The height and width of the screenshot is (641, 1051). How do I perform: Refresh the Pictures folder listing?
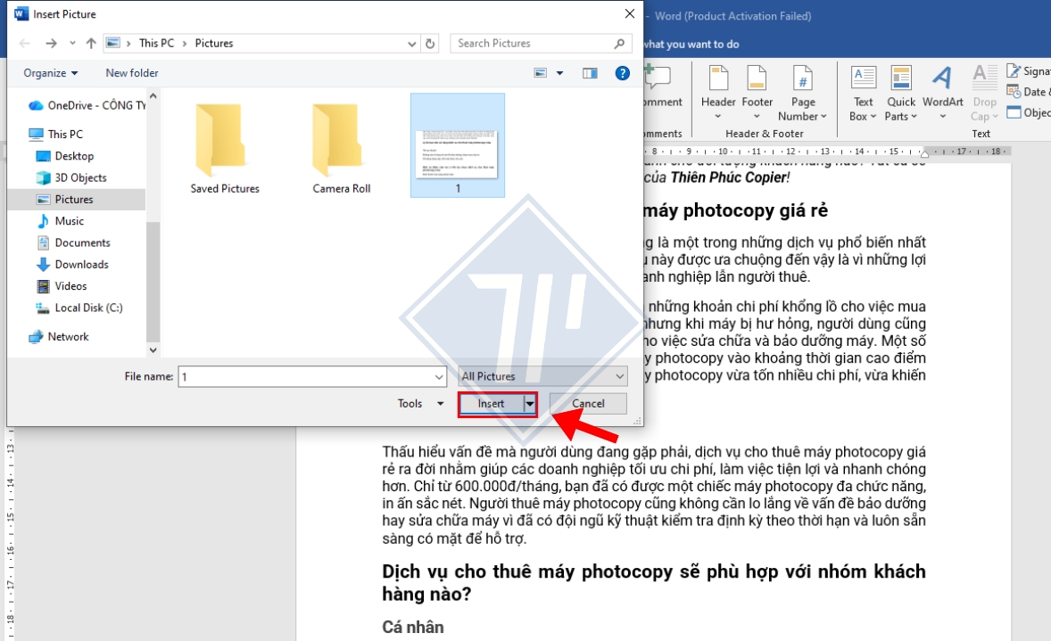431,43
